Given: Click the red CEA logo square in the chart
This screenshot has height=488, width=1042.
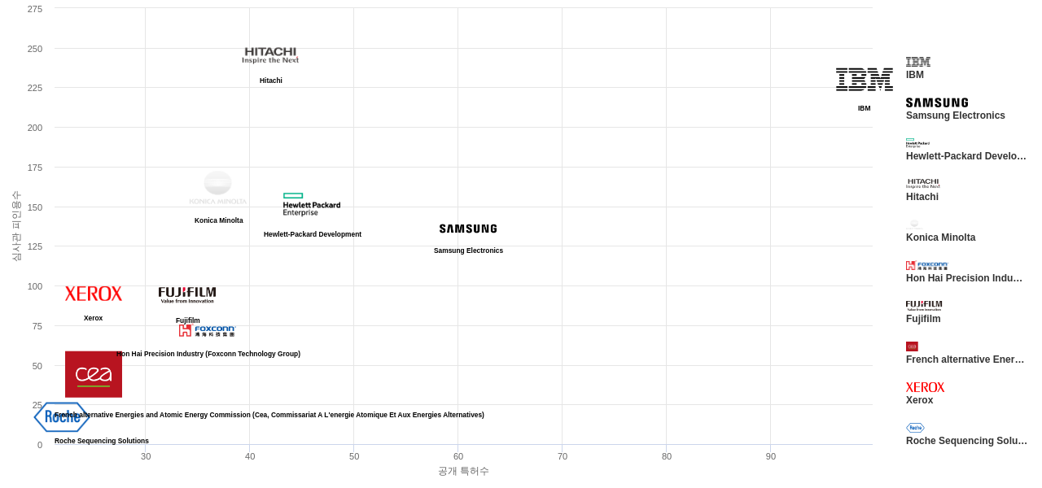Looking at the screenshot, I should coord(94,374).
